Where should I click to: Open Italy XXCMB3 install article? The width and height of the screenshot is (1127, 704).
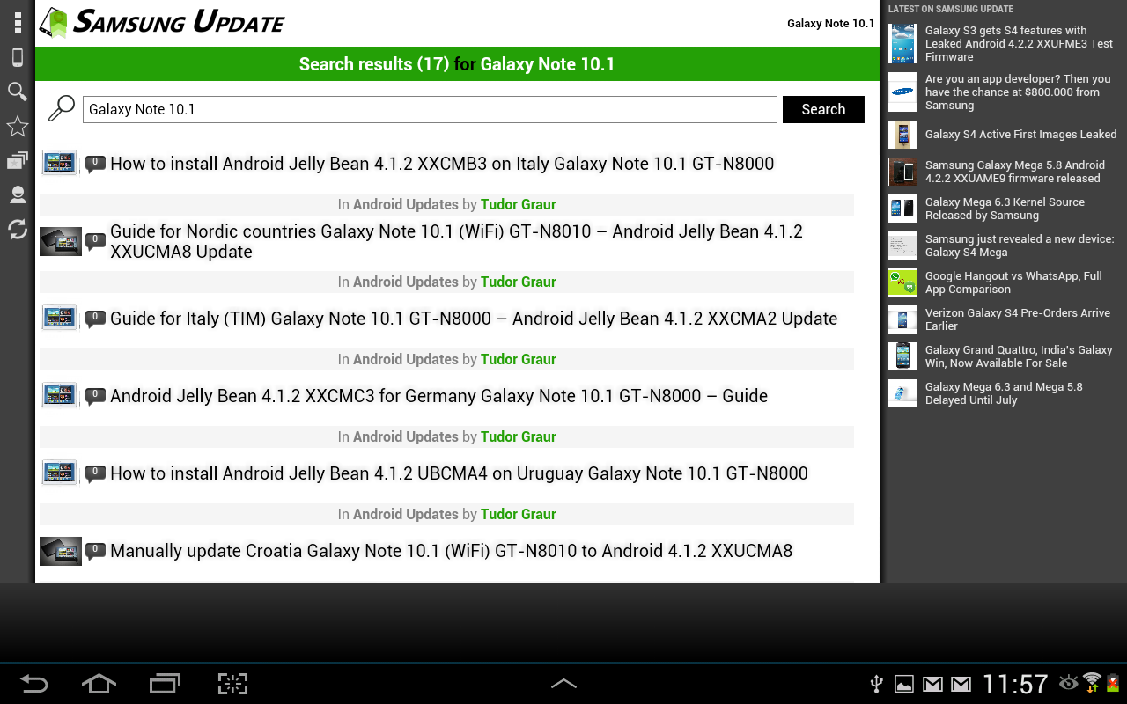coord(442,164)
